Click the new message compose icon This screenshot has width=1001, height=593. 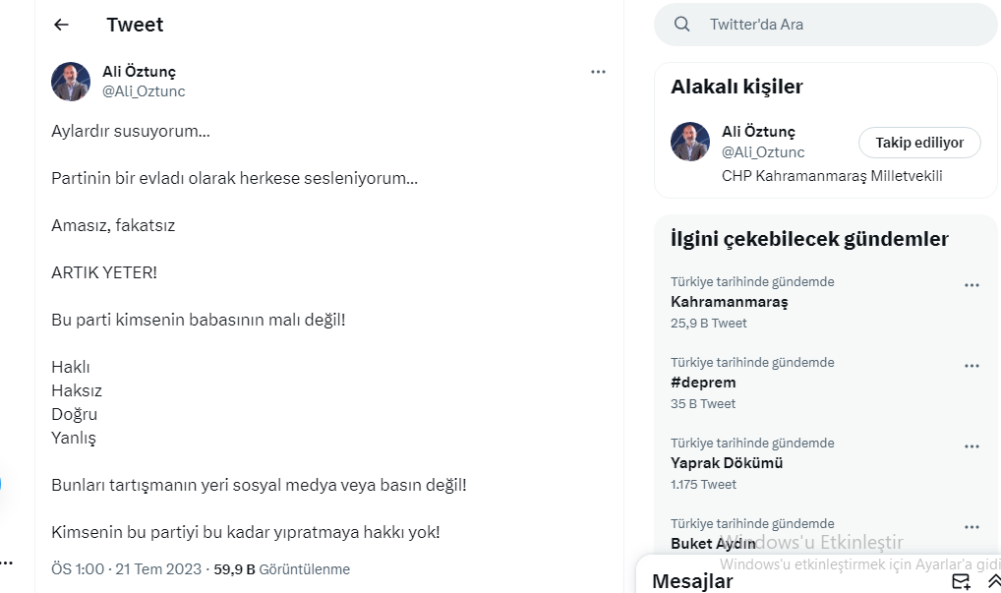tap(961, 581)
